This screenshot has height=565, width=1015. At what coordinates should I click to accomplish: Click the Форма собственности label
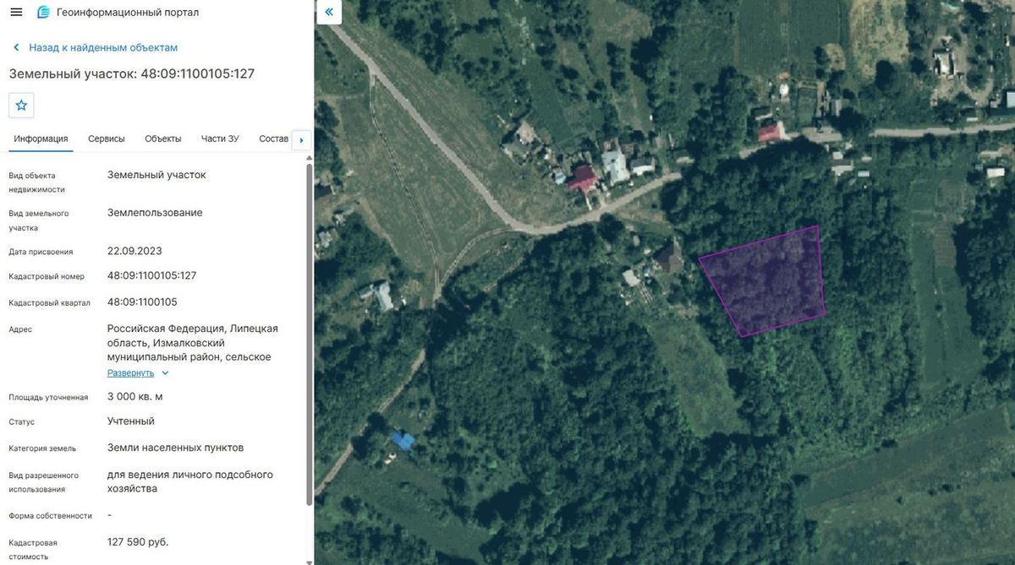(50, 515)
